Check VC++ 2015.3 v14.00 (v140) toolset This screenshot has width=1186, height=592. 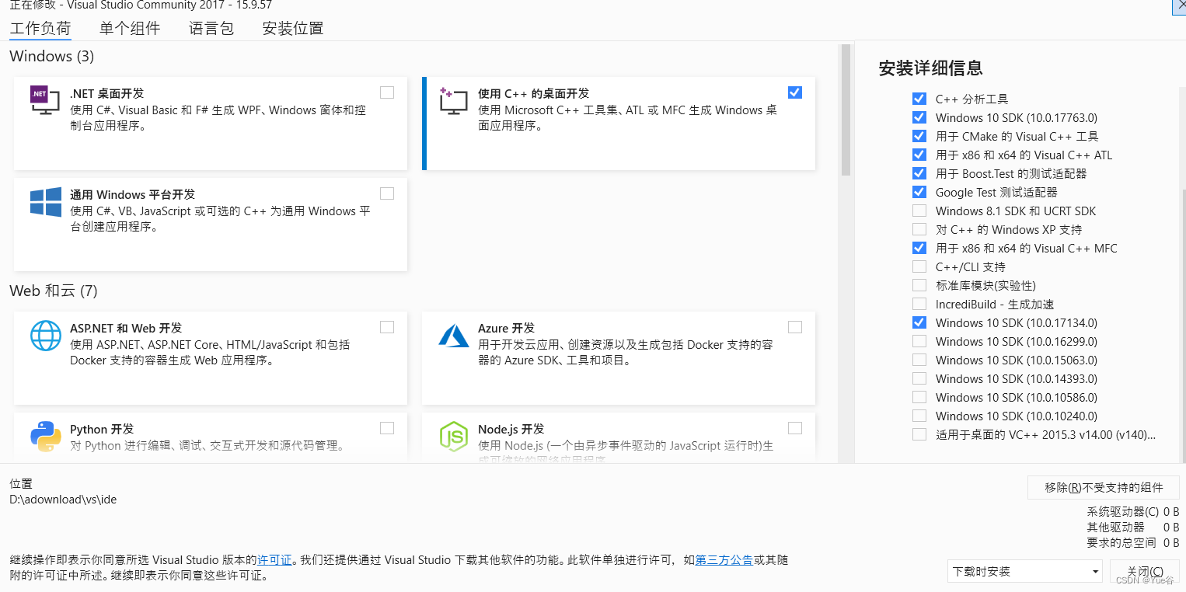coord(919,434)
